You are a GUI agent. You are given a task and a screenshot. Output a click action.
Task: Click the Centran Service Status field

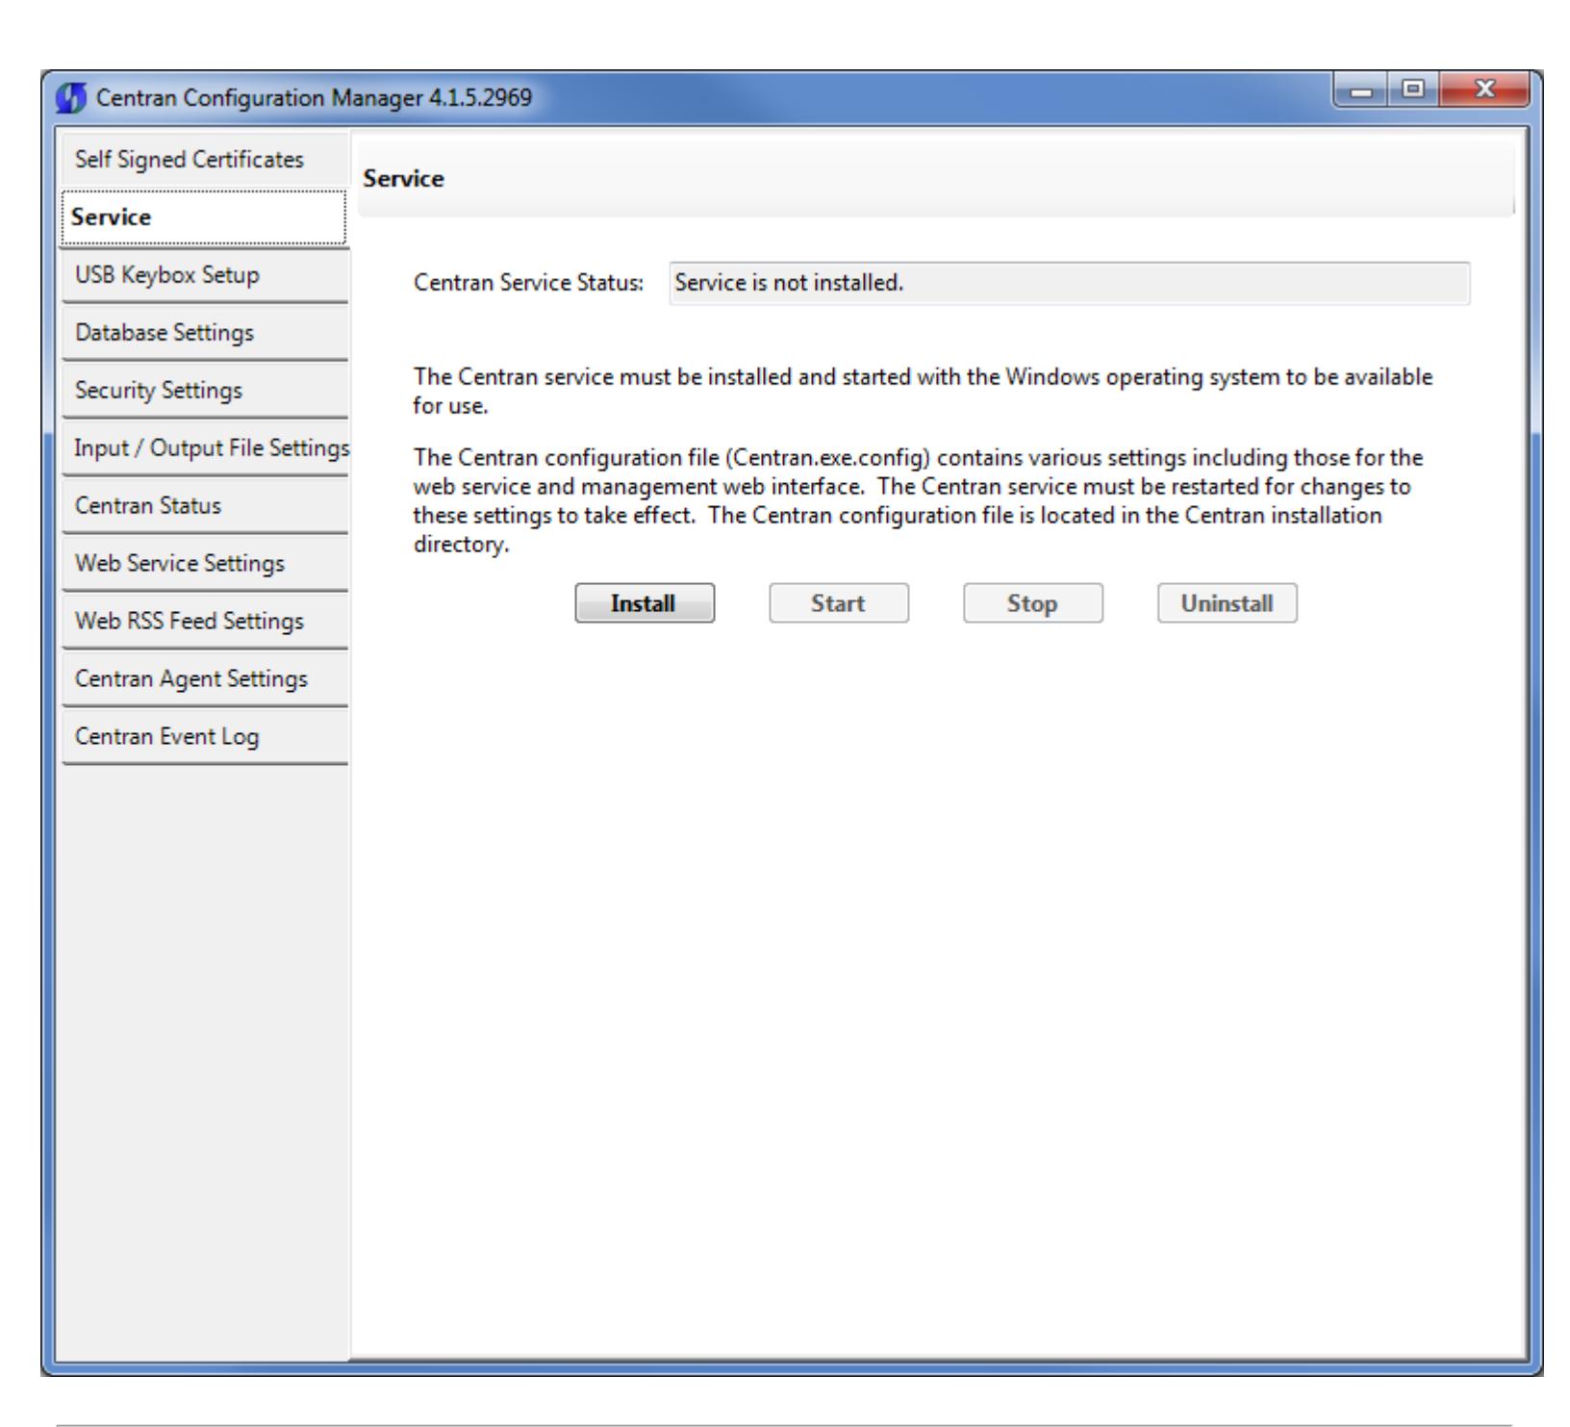1070,284
